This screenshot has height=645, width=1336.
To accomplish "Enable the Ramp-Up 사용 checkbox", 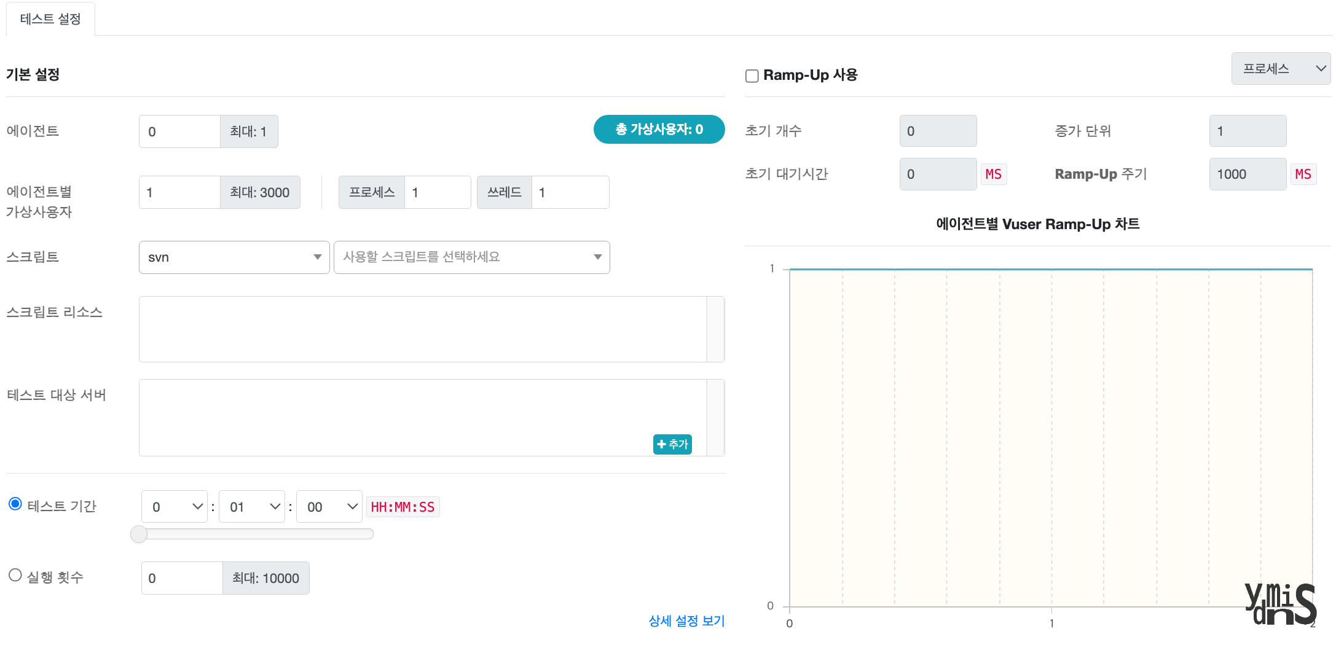I will pos(752,75).
